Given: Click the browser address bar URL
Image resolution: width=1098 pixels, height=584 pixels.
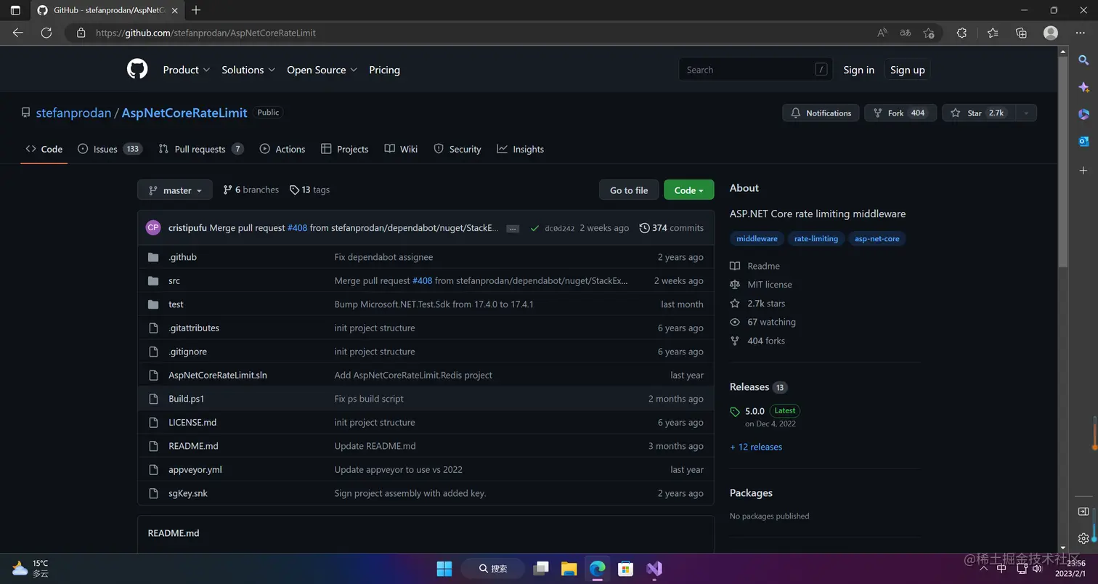Looking at the screenshot, I should [206, 33].
